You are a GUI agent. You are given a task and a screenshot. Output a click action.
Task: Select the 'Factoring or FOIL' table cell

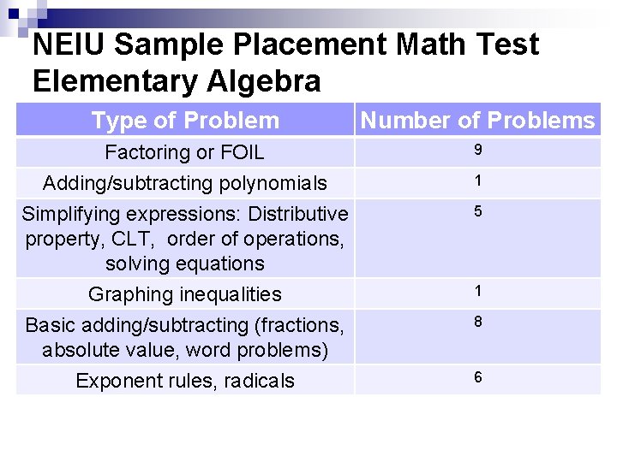click(x=184, y=152)
